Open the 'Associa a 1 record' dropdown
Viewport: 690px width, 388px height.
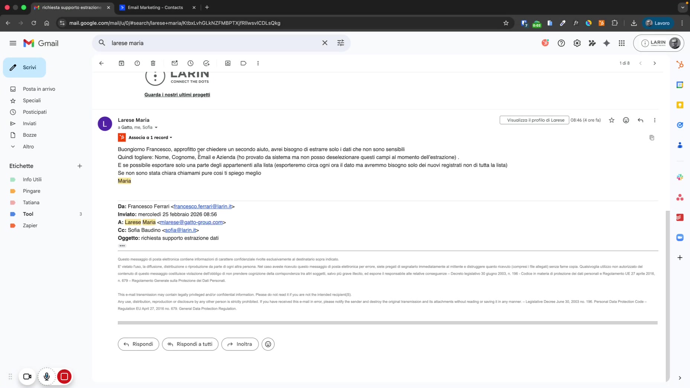[x=150, y=138]
